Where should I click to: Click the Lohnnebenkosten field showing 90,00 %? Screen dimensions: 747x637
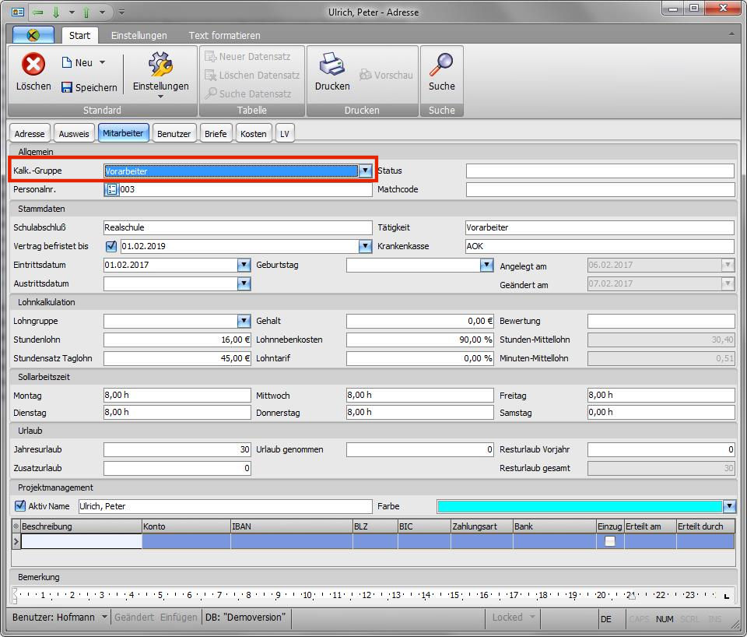coord(419,340)
